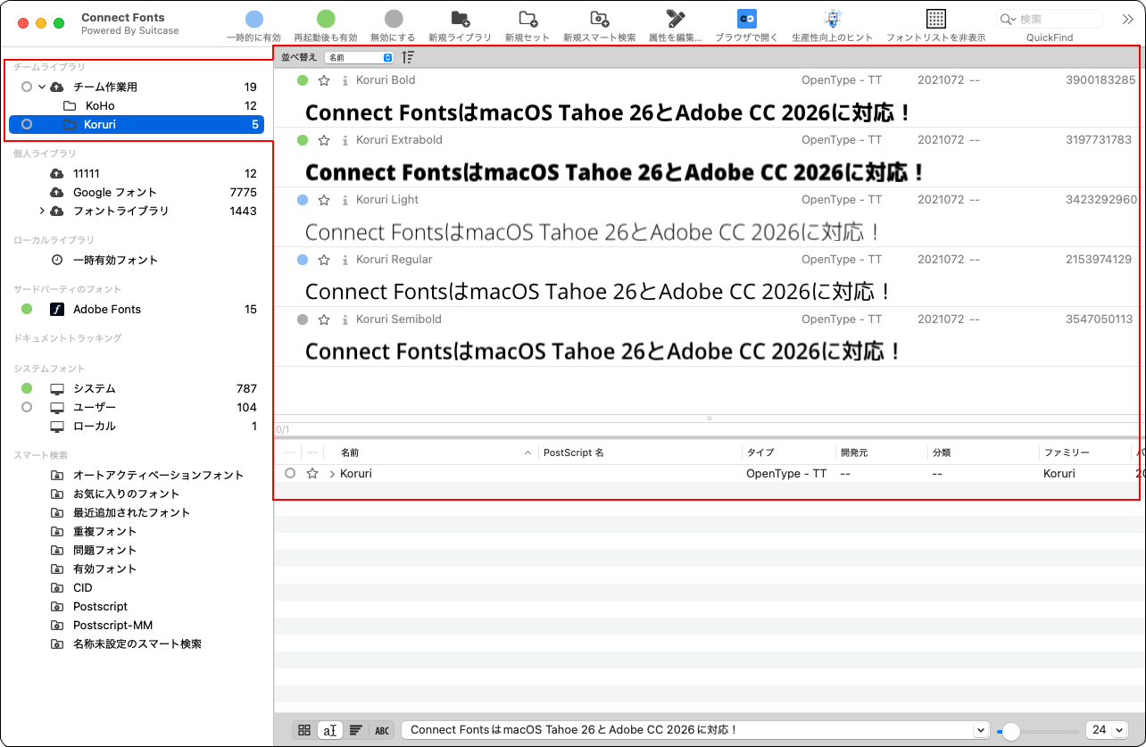Open 属性を編集 attribute editor
Image resolution: width=1146 pixels, height=747 pixels.
[x=676, y=19]
